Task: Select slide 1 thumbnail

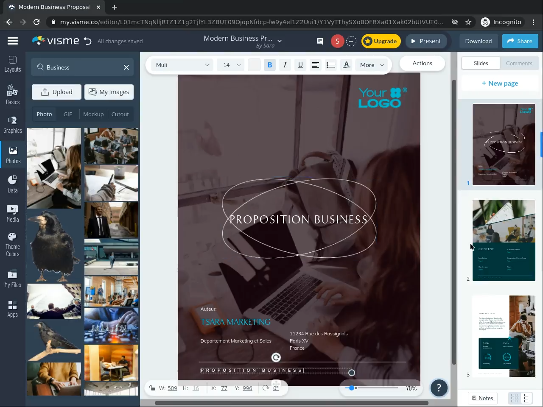Action: (504, 145)
